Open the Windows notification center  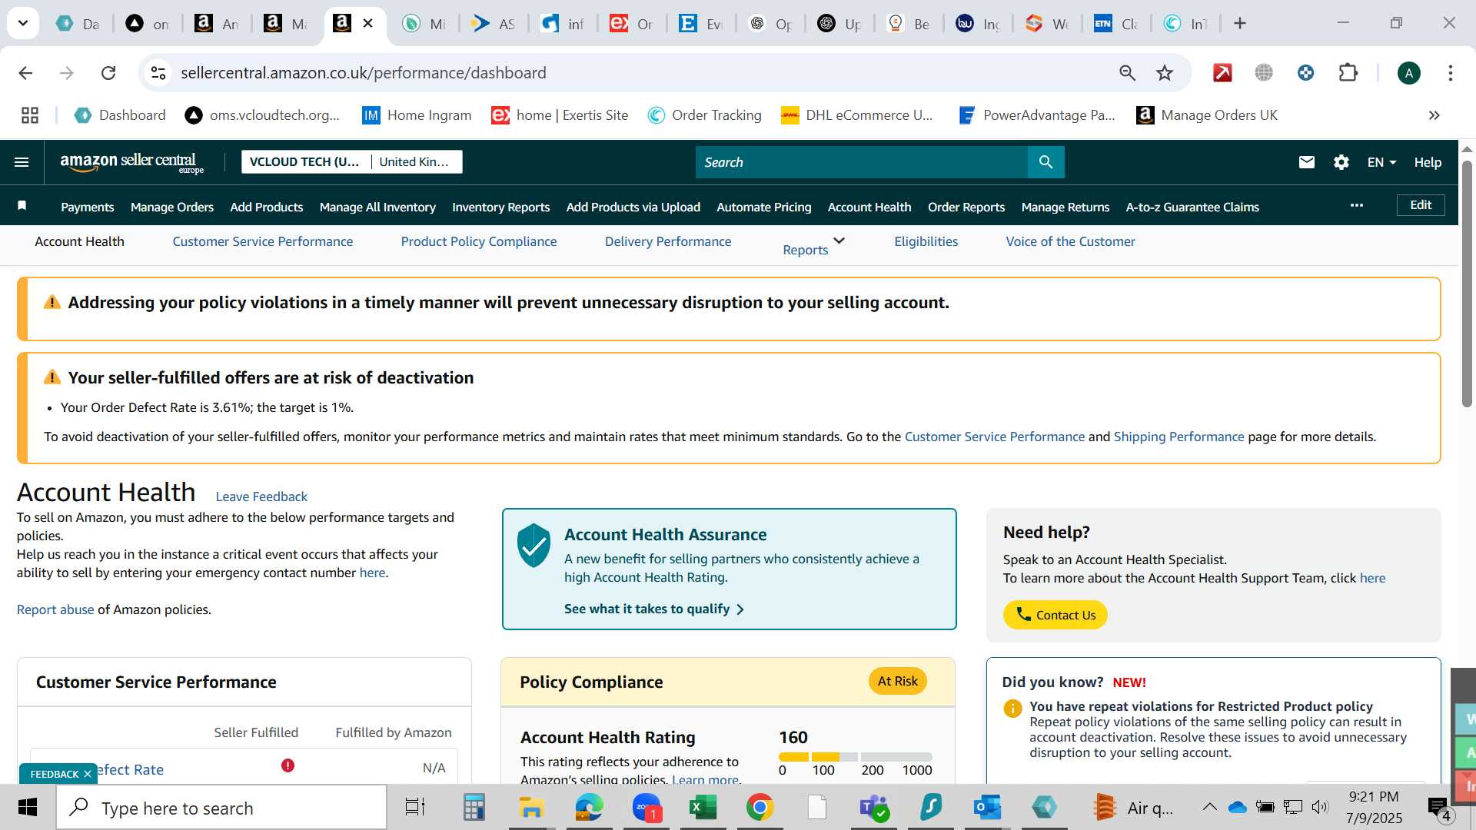pyautogui.click(x=1438, y=808)
